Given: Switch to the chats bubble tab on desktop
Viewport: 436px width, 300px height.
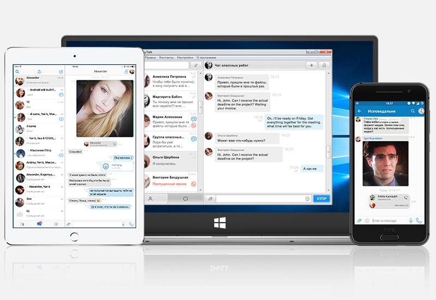Looking at the screenshot, I should coord(185,199).
